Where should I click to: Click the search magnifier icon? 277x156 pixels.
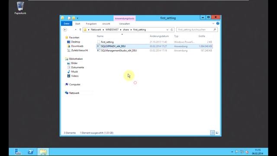[215, 29]
